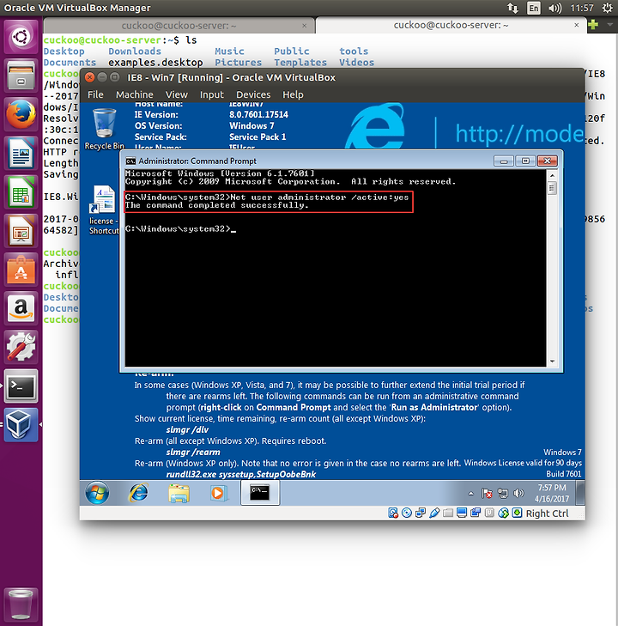Launch Internet Explorer from the Windows taskbar
618x626 pixels.
tap(138, 493)
